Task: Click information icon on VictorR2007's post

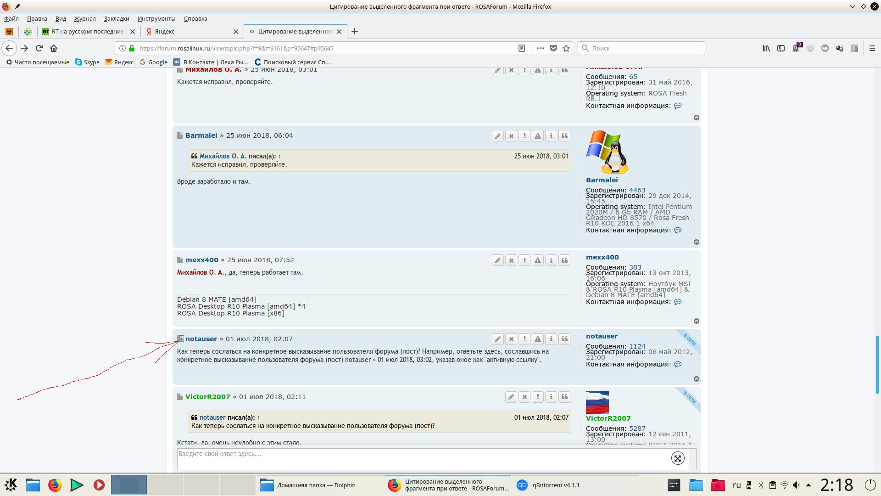Action: (551, 397)
